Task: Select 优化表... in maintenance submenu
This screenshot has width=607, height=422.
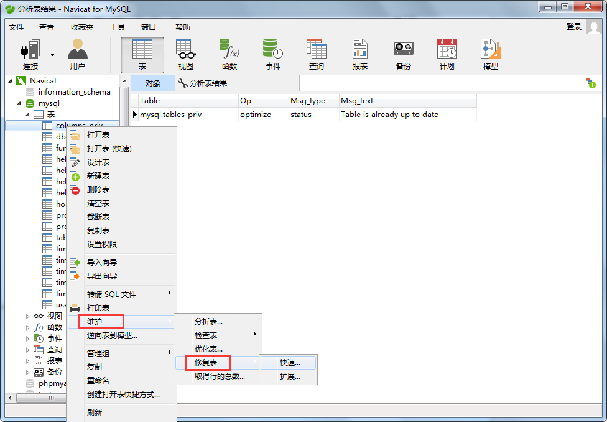Action: (218, 349)
